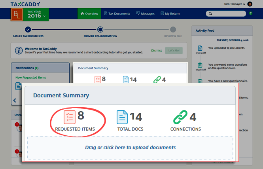Click the magnifier search icon
The width and height of the screenshot is (263, 169).
[210, 13]
